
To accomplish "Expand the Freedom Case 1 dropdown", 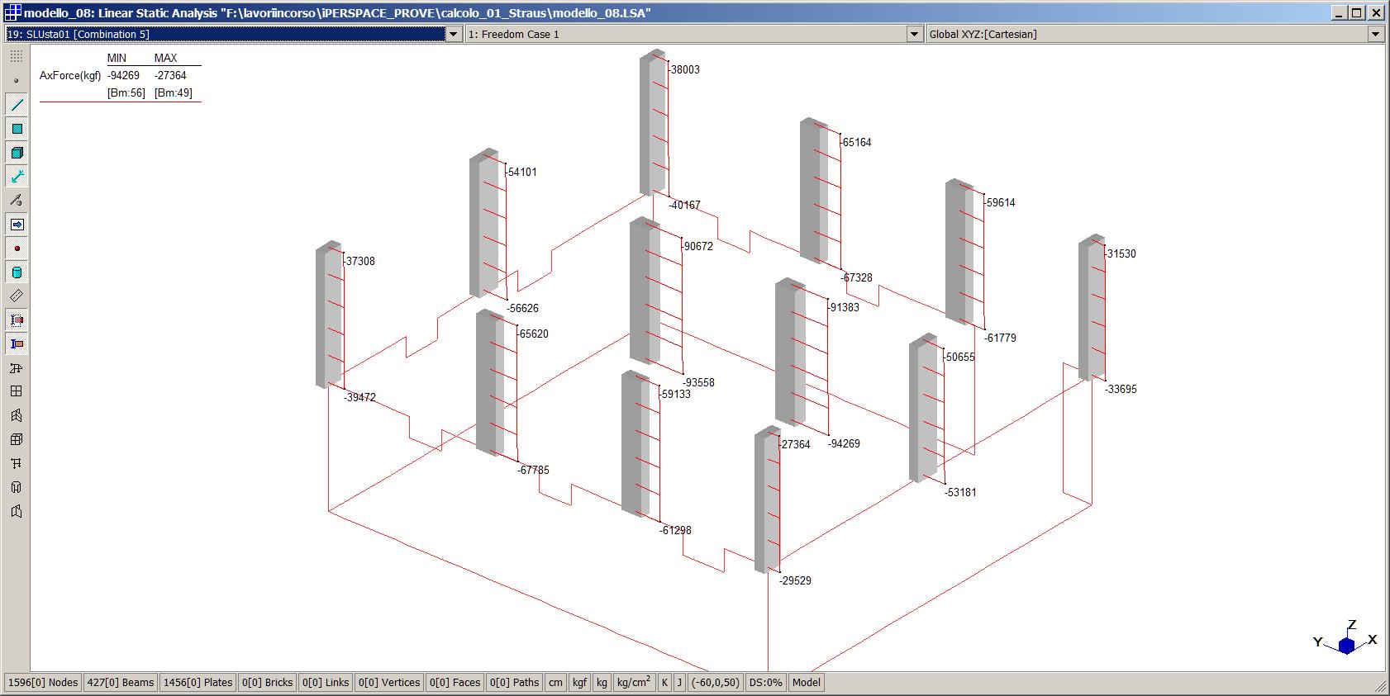I will coord(914,34).
